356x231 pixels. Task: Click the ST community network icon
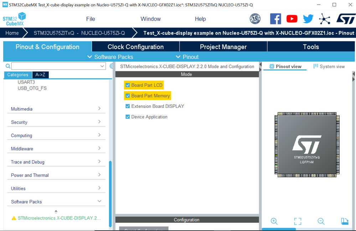click(x=324, y=19)
